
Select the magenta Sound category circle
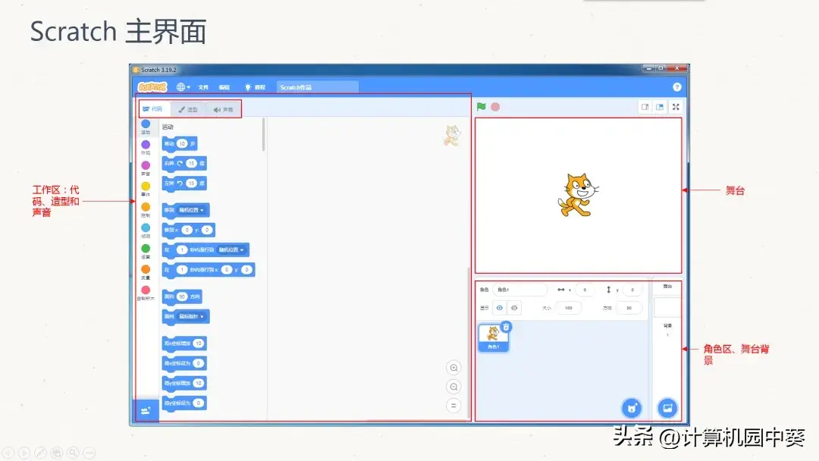[146, 165]
